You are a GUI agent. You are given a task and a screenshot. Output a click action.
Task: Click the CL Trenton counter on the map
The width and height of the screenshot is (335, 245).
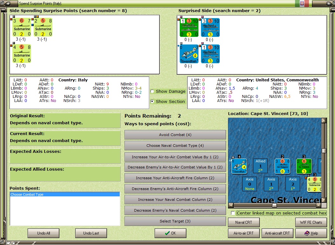click(304, 166)
